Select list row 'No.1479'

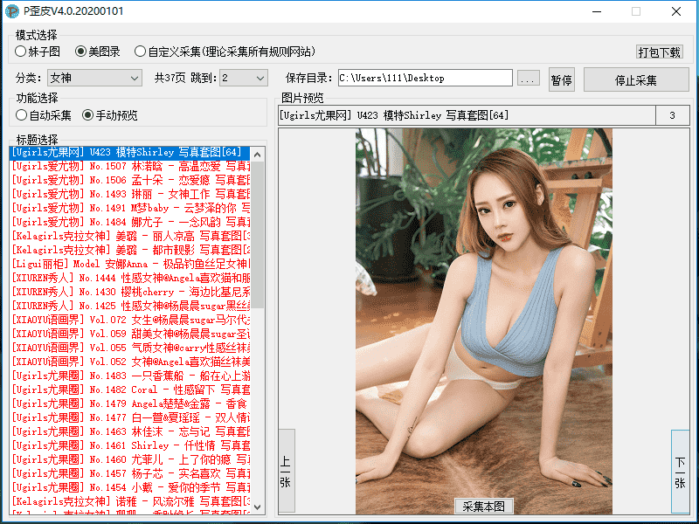pos(129,403)
